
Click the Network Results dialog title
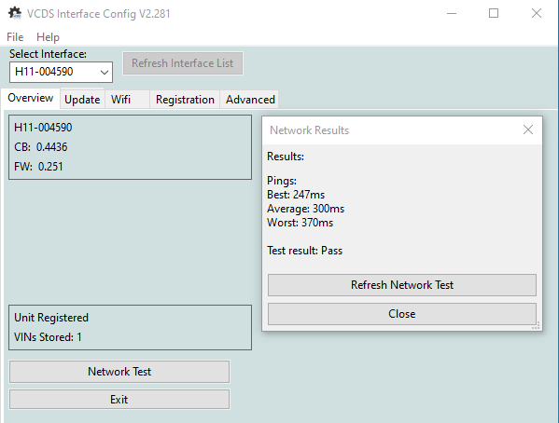pyautogui.click(x=309, y=130)
